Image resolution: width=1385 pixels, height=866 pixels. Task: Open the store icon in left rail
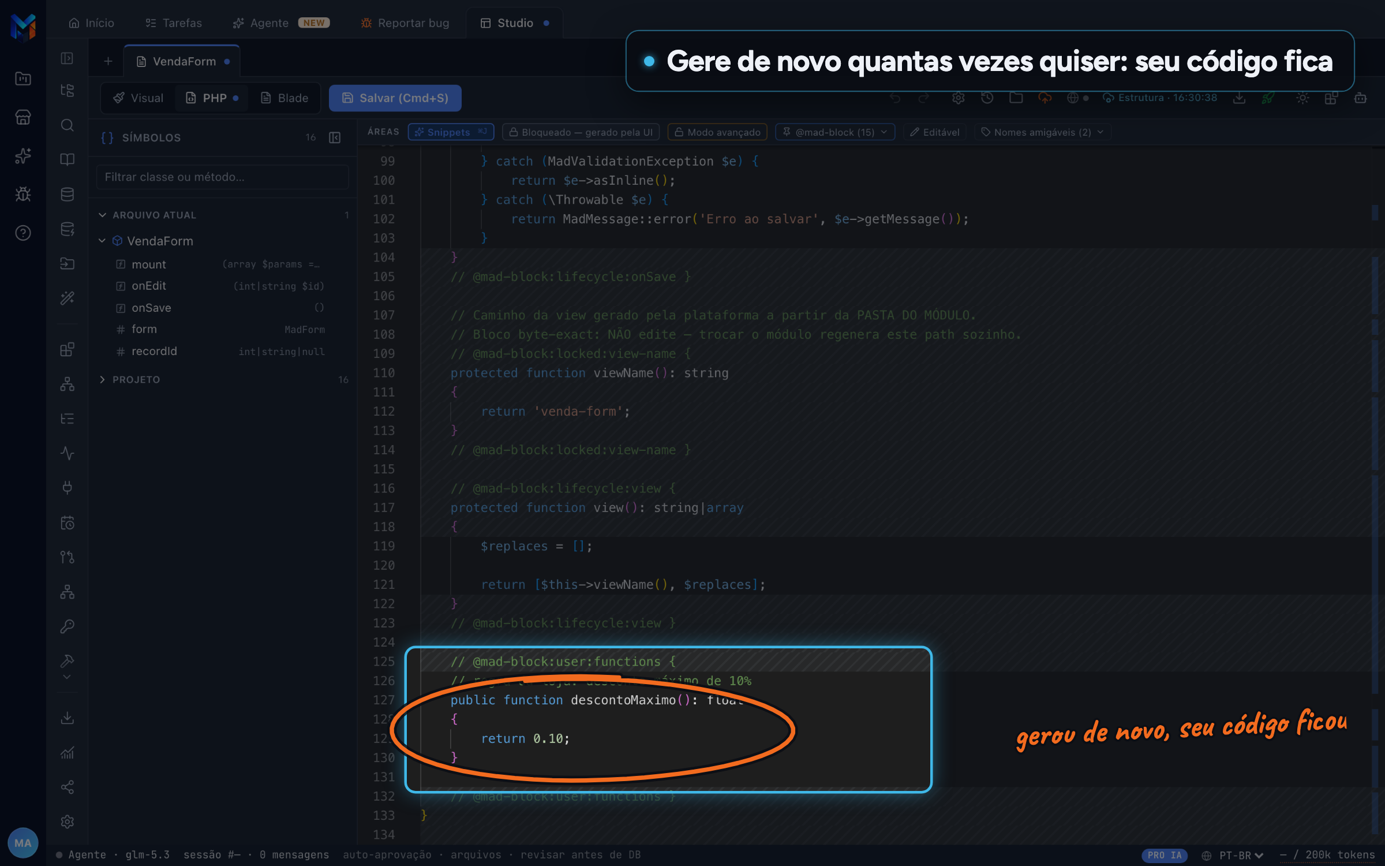click(x=23, y=117)
